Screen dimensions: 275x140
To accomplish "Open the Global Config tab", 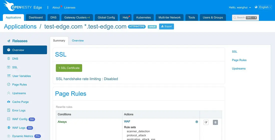I will click(106, 18).
